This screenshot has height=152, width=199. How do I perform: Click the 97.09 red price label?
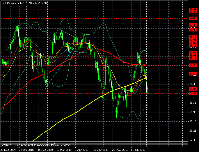(x=193, y=10)
